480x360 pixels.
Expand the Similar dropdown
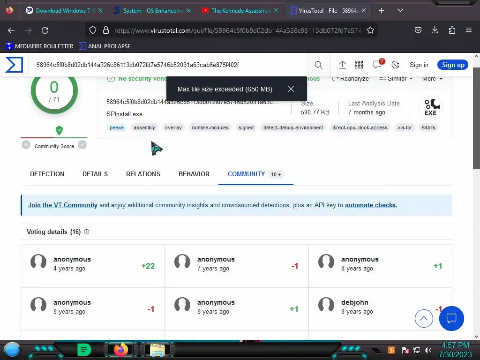pyautogui.click(x=396, y=79)
